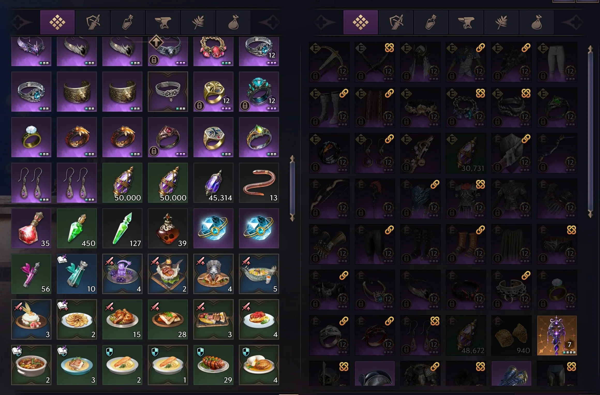Select the right panel all-items grid tab
This screenshot has height=395, width=600.
361,22
